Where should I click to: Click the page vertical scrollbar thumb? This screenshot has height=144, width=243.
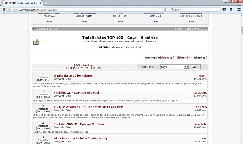[x=241, y=30]
